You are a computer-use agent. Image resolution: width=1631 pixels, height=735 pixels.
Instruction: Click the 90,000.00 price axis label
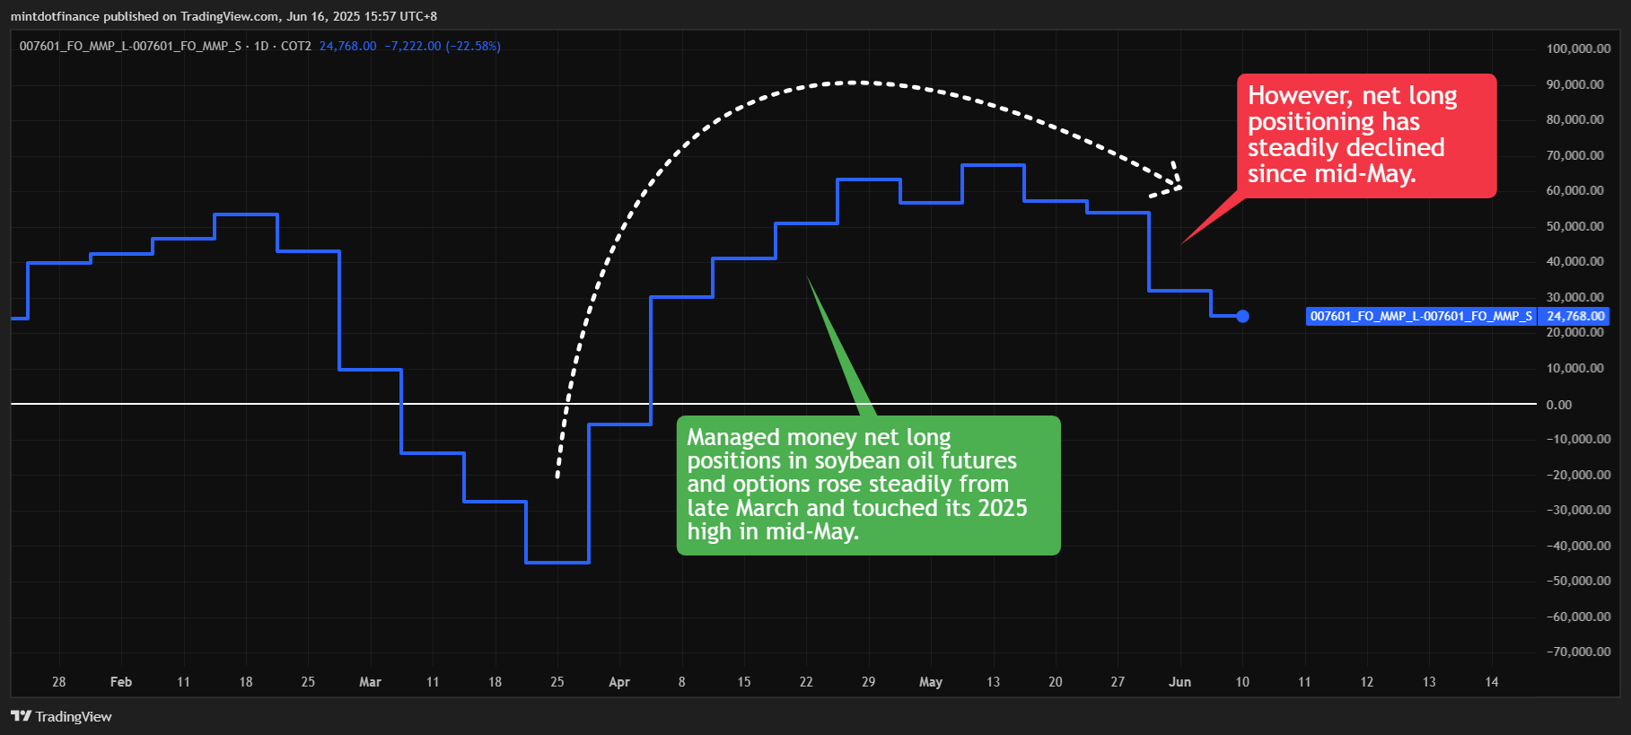pos(1574,84)
